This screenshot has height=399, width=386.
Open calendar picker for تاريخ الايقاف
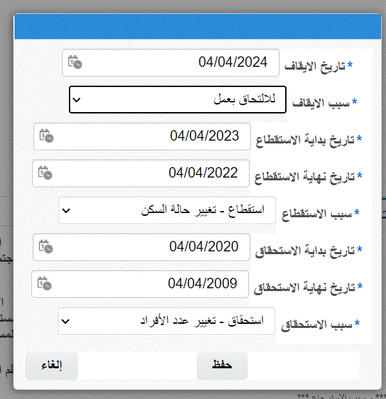[75, 62]
